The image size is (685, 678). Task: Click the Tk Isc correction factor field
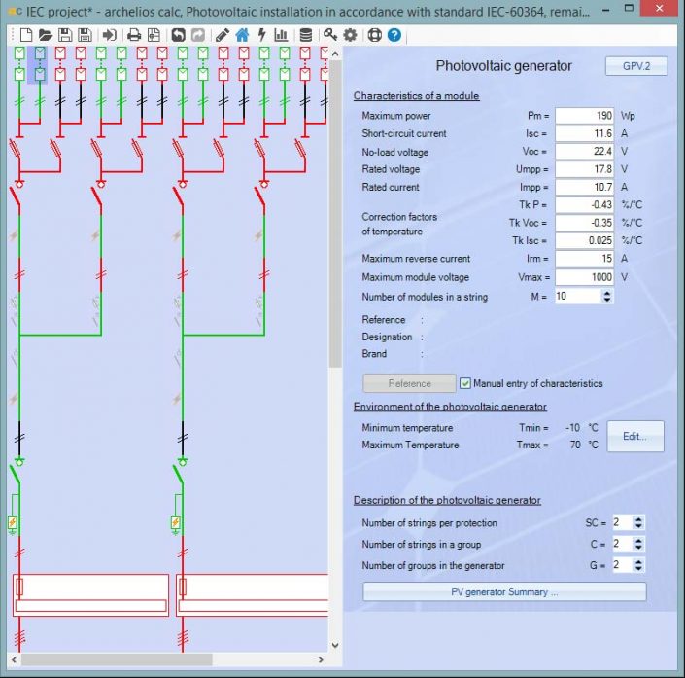click(x=585, y=240)
